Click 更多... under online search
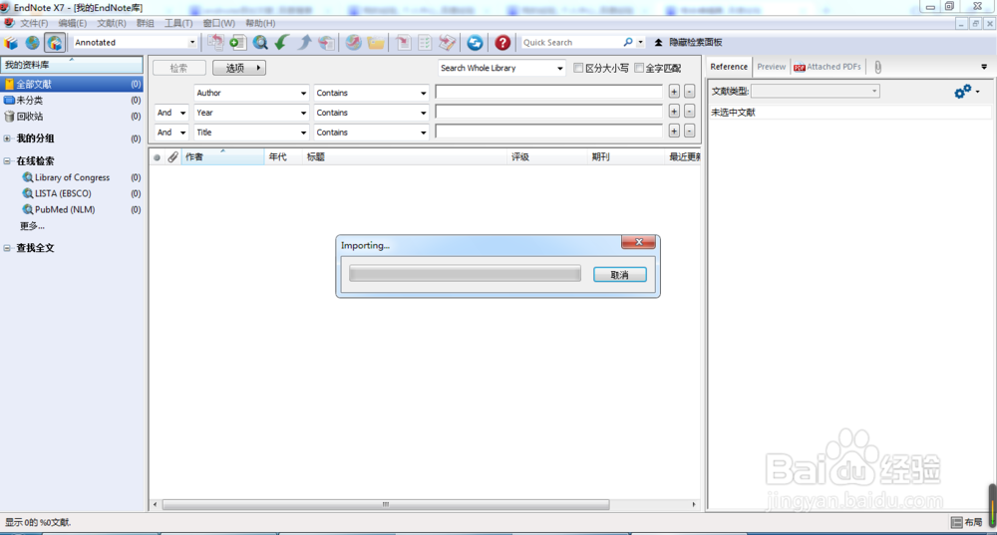Screen dimensions: 997x535 32,225
